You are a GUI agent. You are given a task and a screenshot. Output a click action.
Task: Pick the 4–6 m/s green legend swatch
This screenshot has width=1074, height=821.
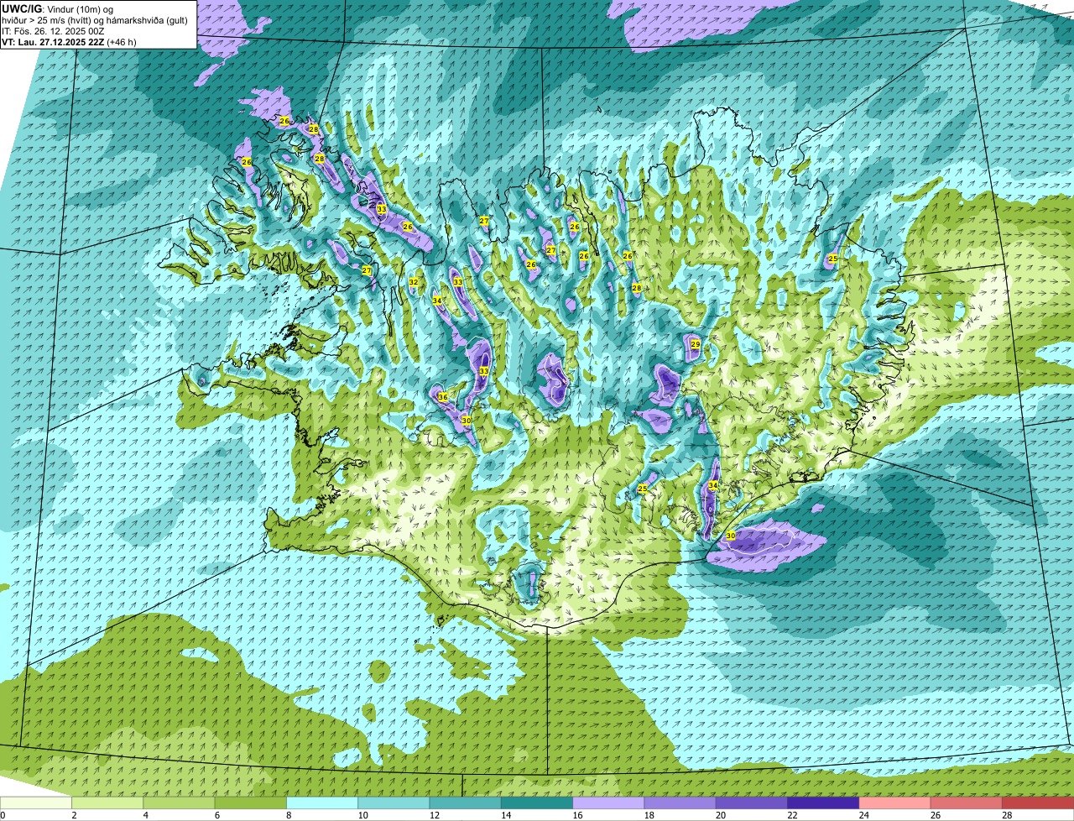(179, 803)
